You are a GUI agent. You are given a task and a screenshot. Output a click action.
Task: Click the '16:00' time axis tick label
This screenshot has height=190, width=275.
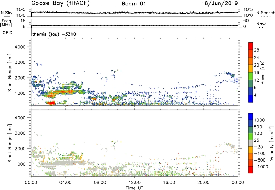tap(169, 183)
